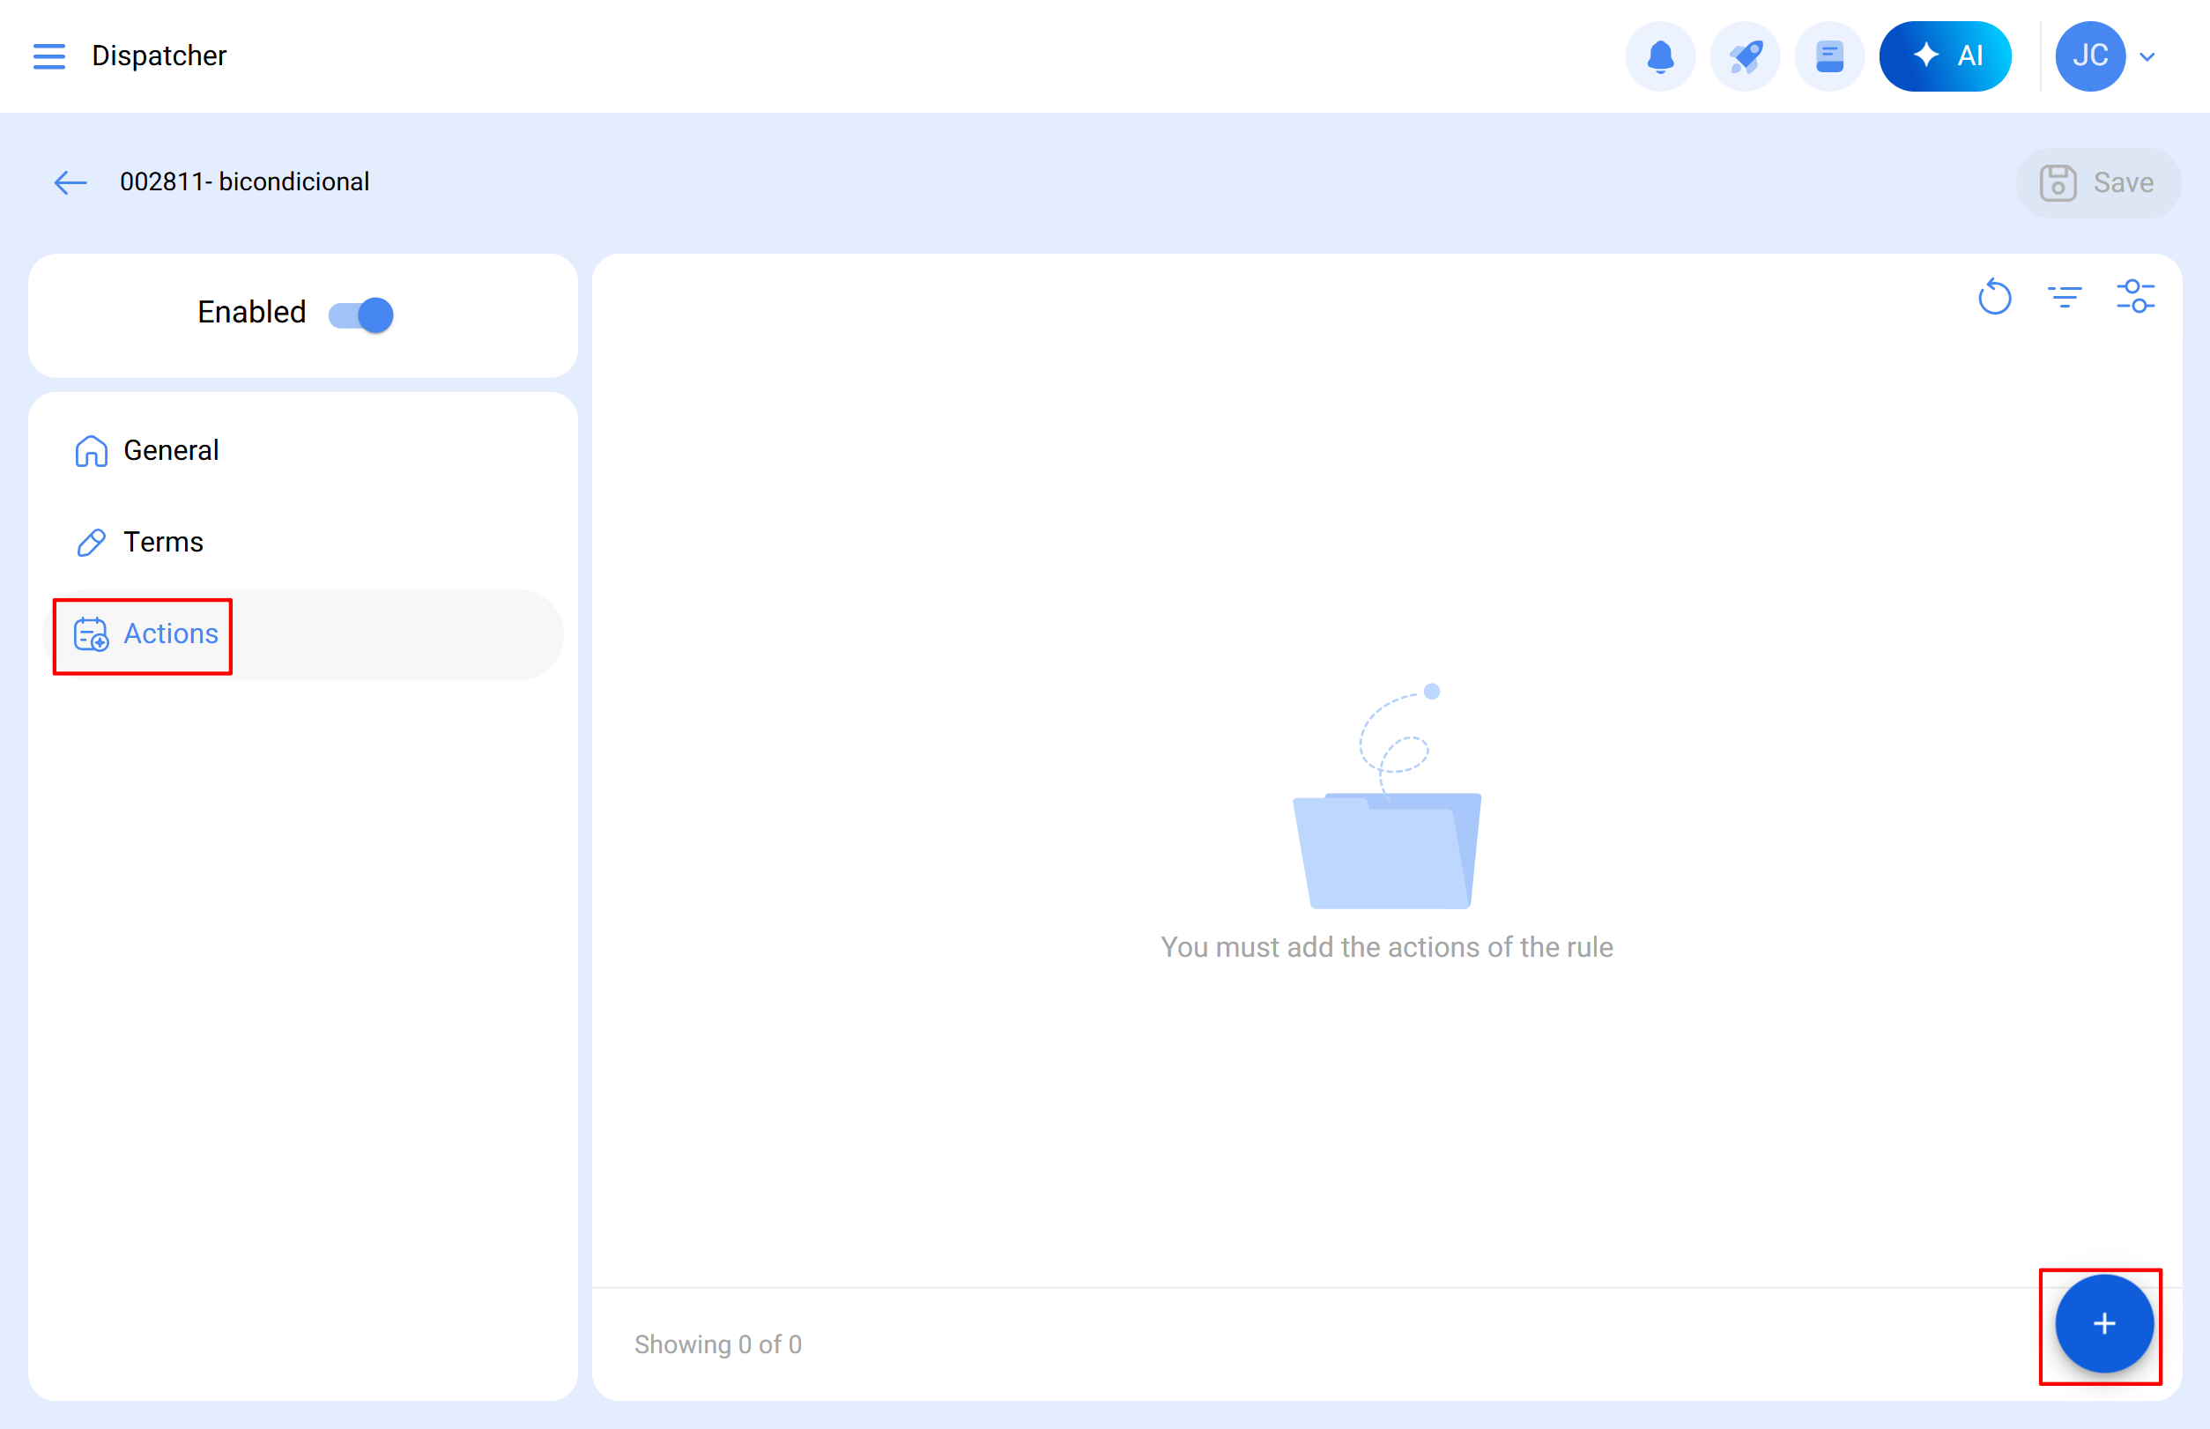Screen dimensions: 2210x1429
Task: Click the refresh actions list icon
Action: click(x=1994, y=297)
